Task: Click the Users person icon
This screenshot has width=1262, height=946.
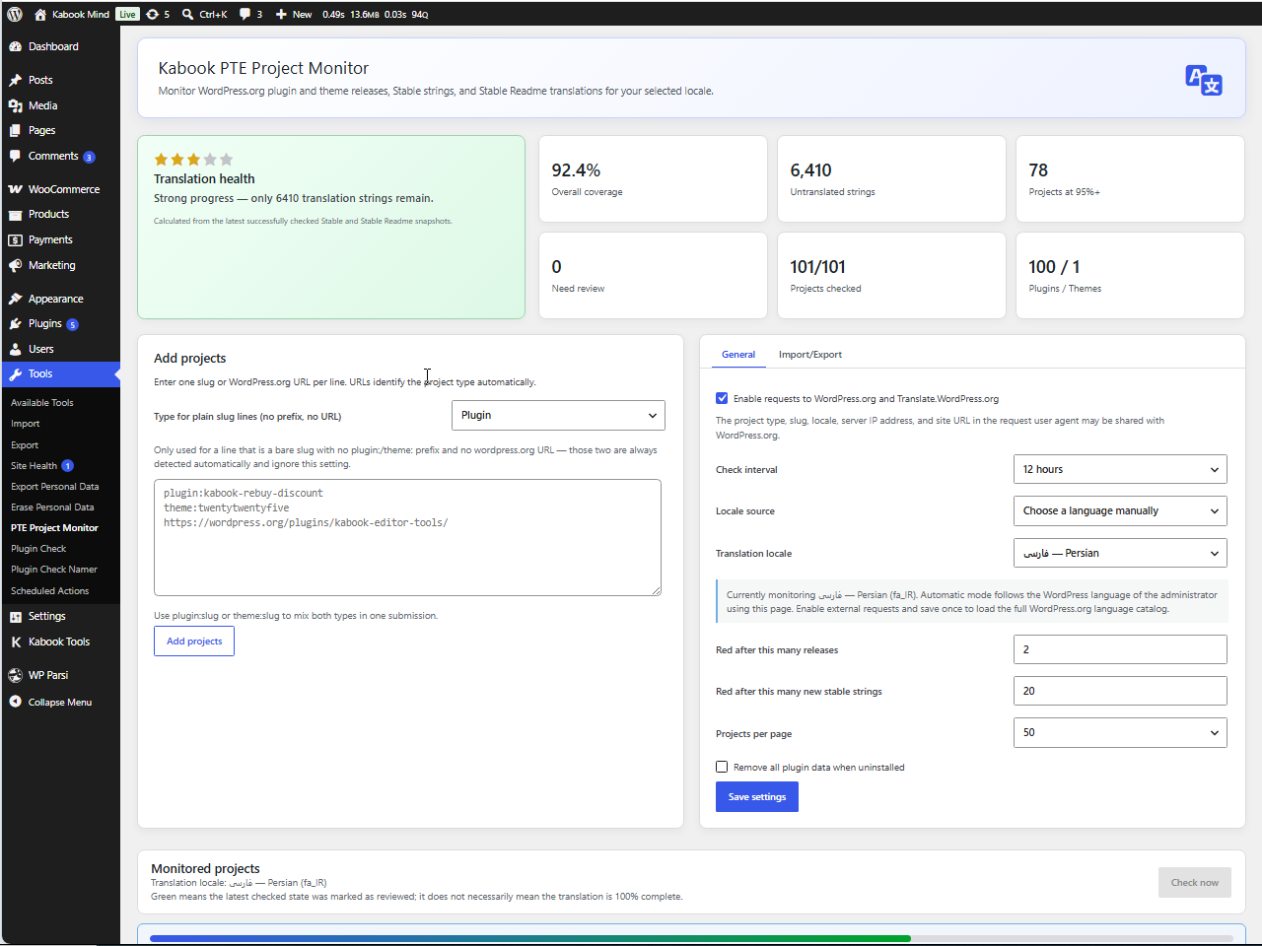Action: 15,349
